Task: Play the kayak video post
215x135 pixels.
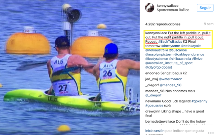Action: [70, 67]
